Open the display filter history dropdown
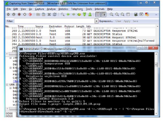Image resolution: width=165 pixels, height=121 pixels. click(x=96, y=21)
